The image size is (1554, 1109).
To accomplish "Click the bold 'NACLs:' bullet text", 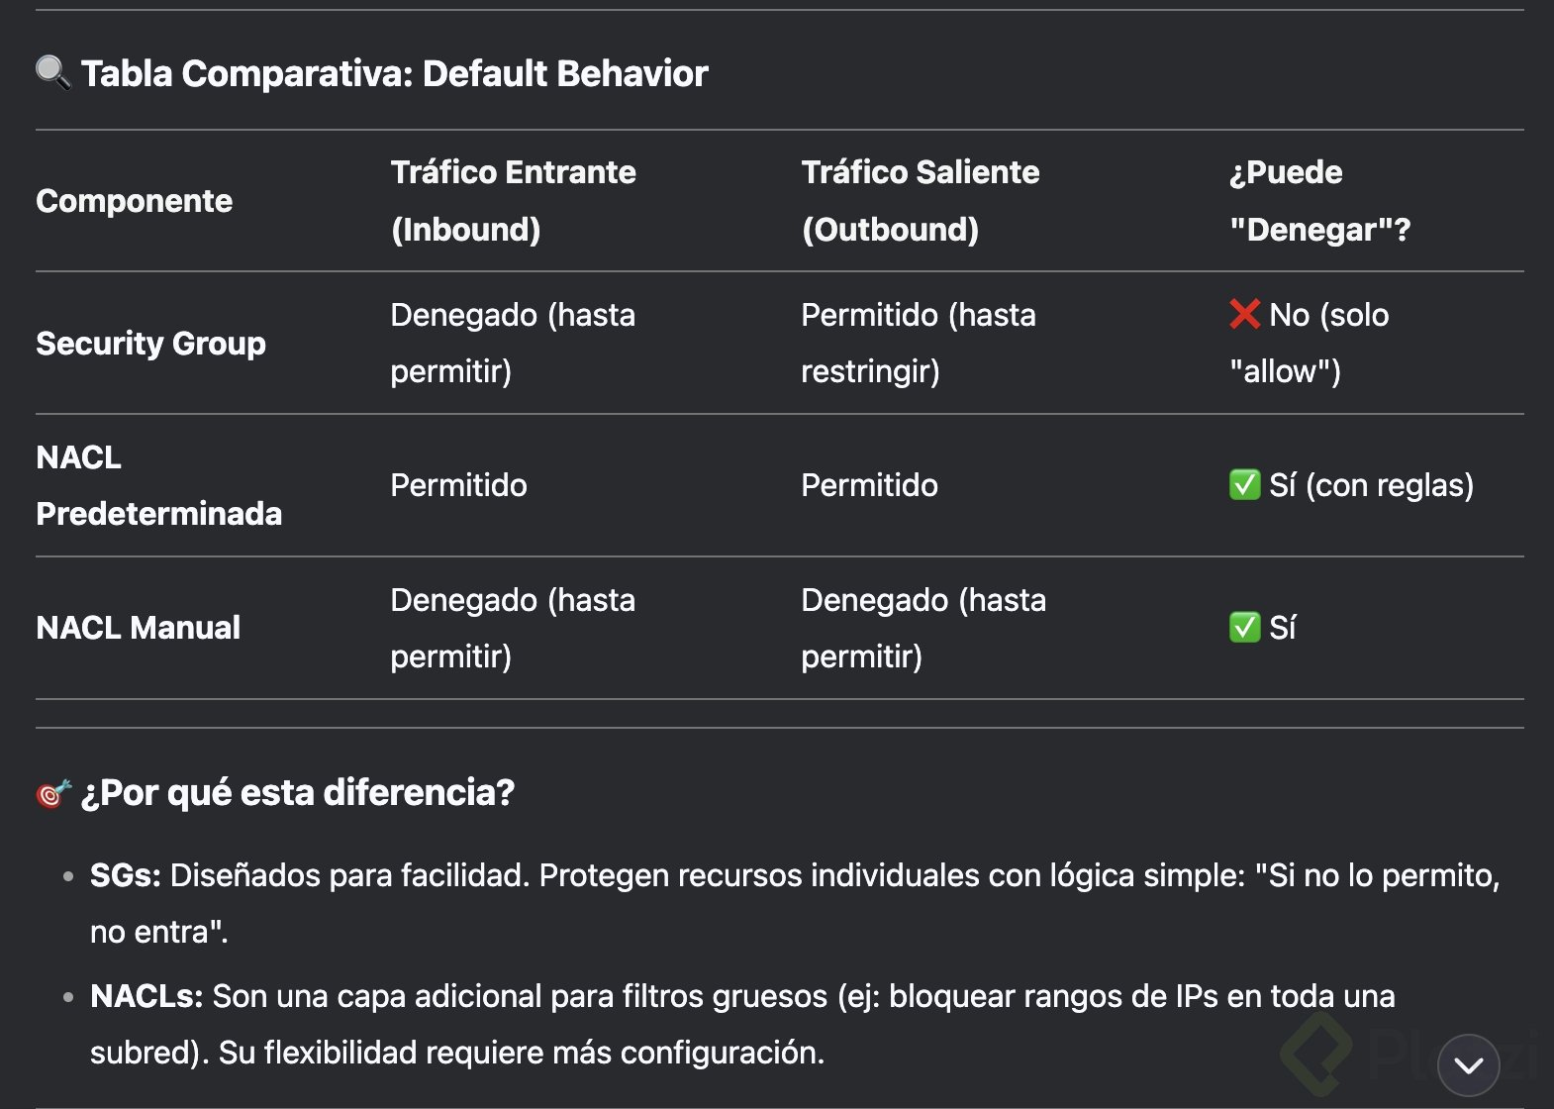I will pos(146,996).
